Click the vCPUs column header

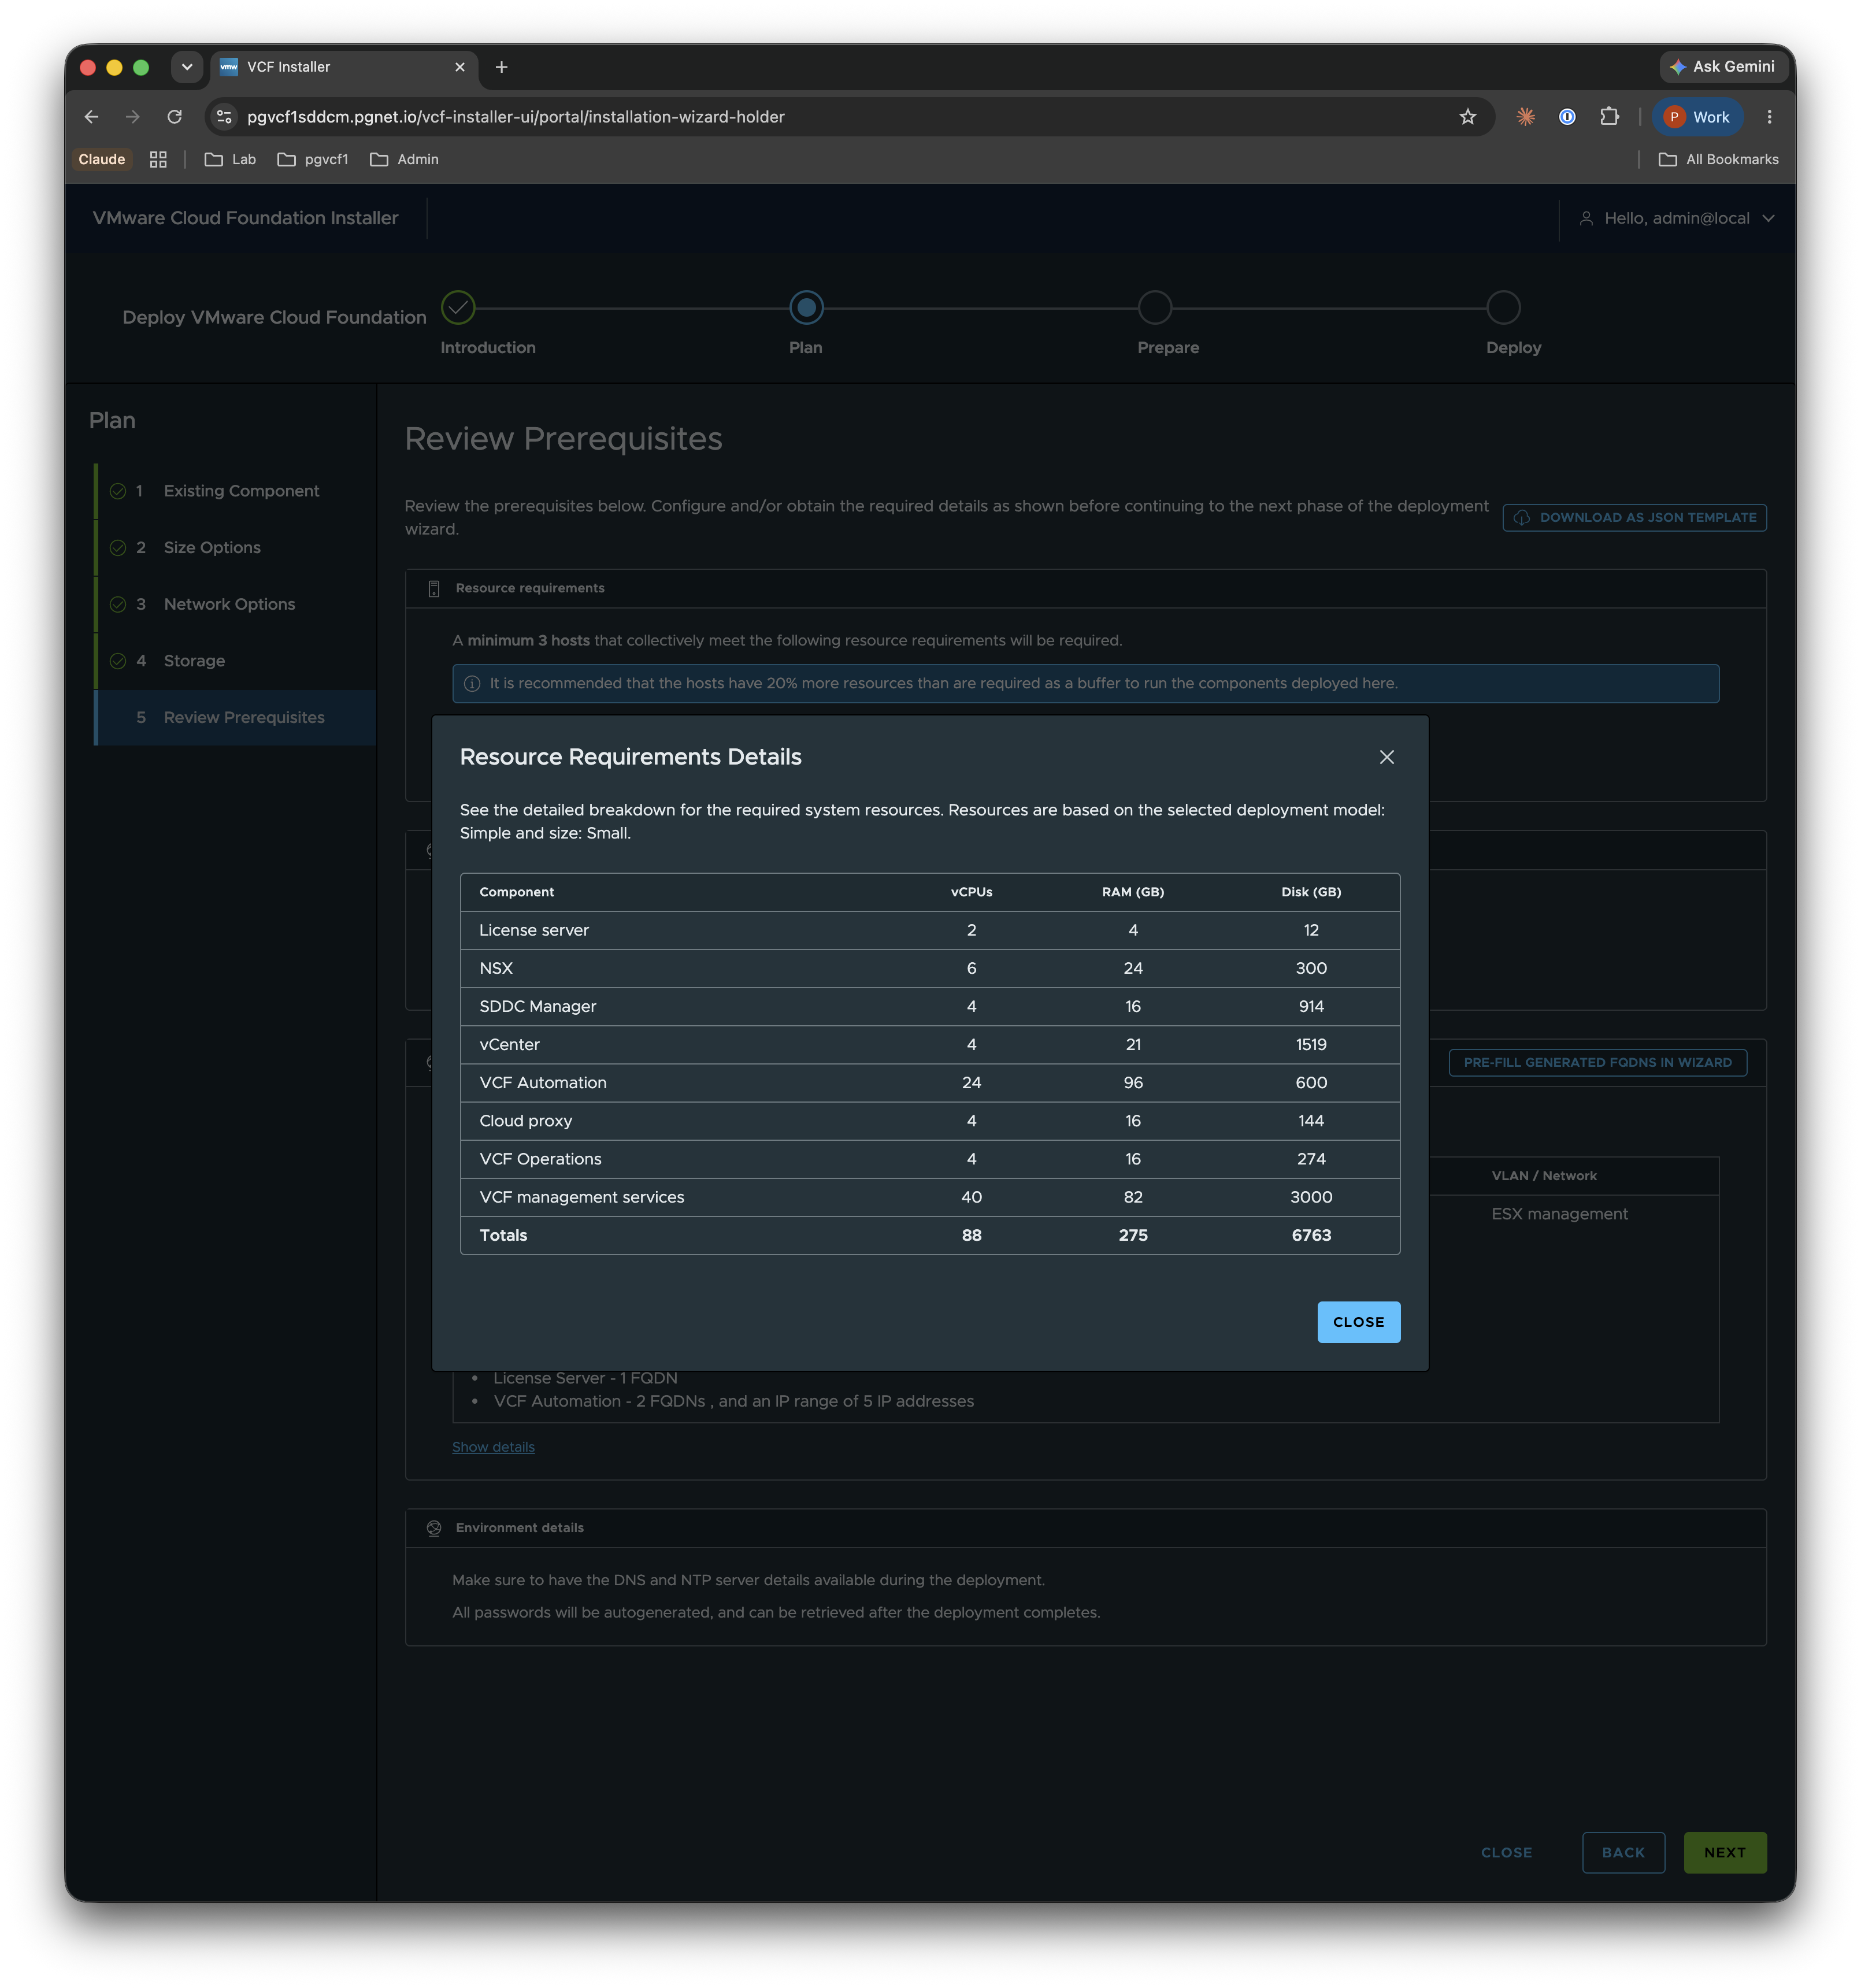click(x=971, y=892)
